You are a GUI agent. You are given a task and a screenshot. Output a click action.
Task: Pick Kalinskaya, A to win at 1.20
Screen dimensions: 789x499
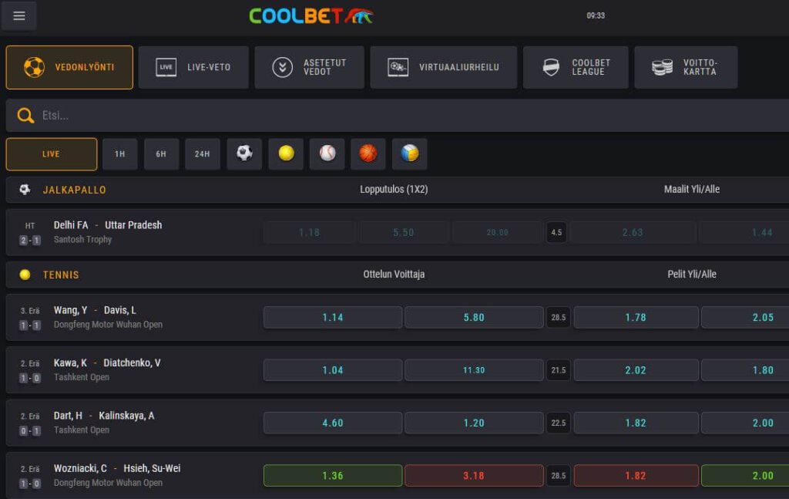(x=474, y=423)
